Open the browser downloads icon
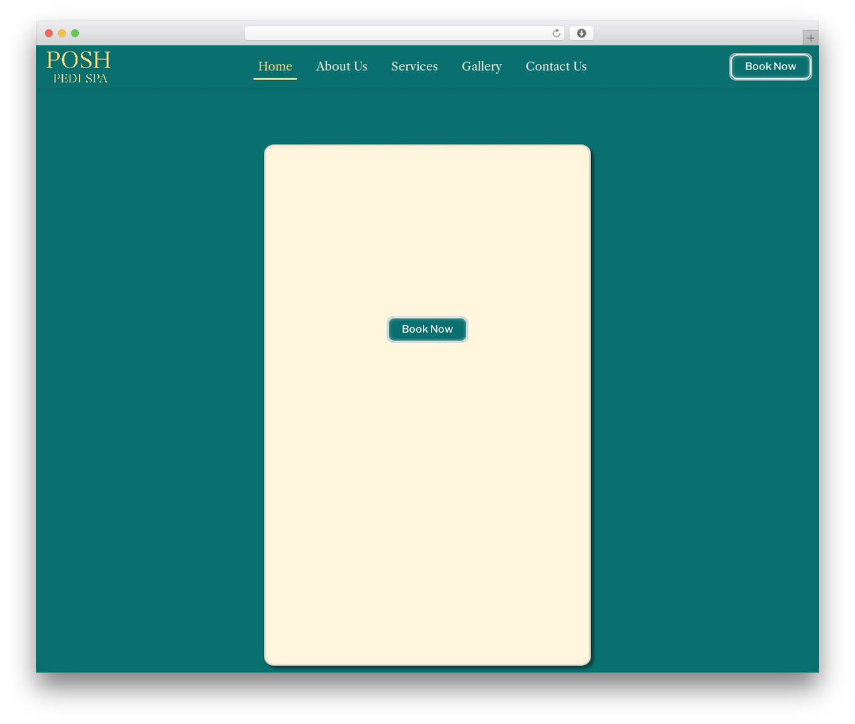 coord(581,33)
